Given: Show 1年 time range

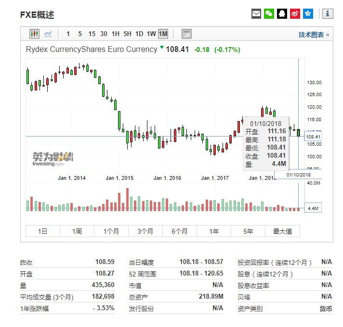Looking at the screenshot, I should (x=214, y=231).
